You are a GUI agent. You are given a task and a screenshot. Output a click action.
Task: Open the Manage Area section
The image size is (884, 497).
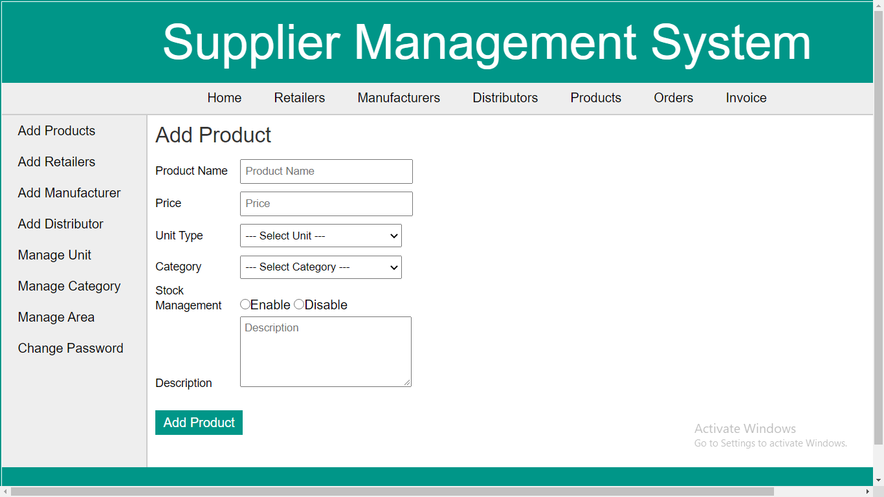56,317
